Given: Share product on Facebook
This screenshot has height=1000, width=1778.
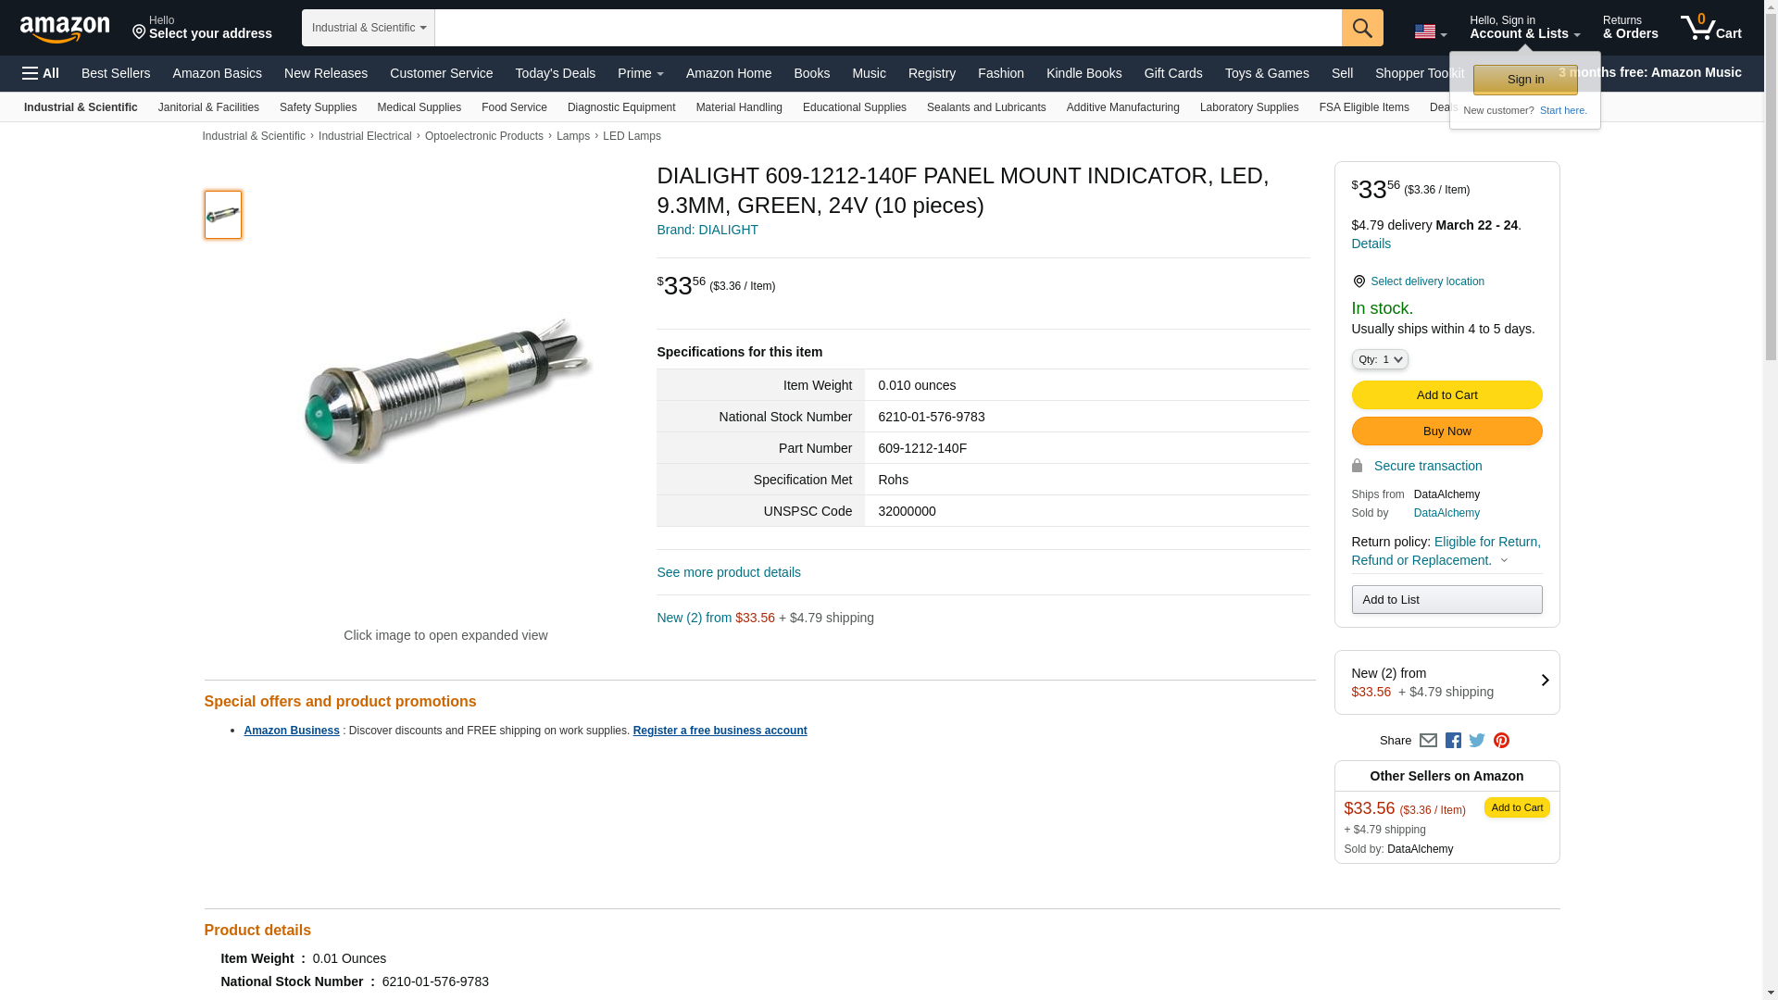Looking at the screenshot, I should 1453,741.
